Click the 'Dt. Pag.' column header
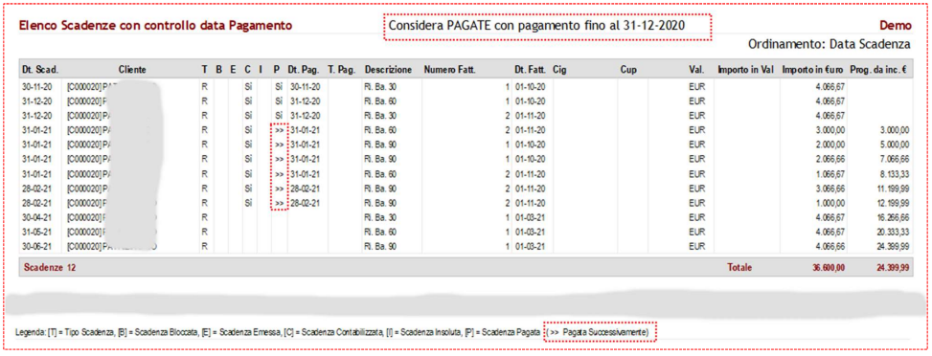The image size is (932, 356). point(305,70)
